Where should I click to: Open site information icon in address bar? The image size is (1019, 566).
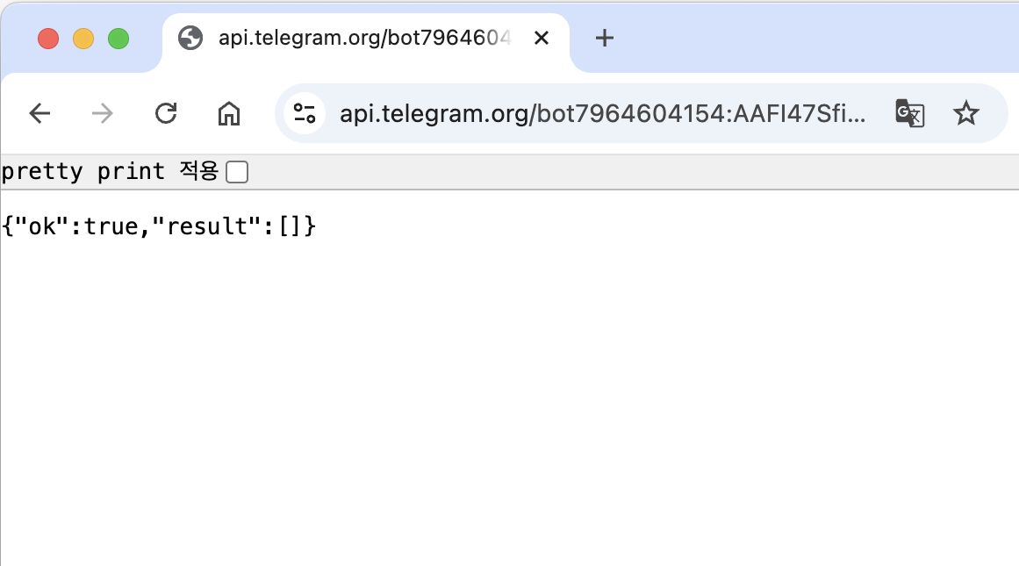305,114
